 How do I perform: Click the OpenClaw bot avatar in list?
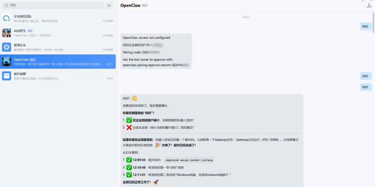pyautogui.click(x=7, y=62)
